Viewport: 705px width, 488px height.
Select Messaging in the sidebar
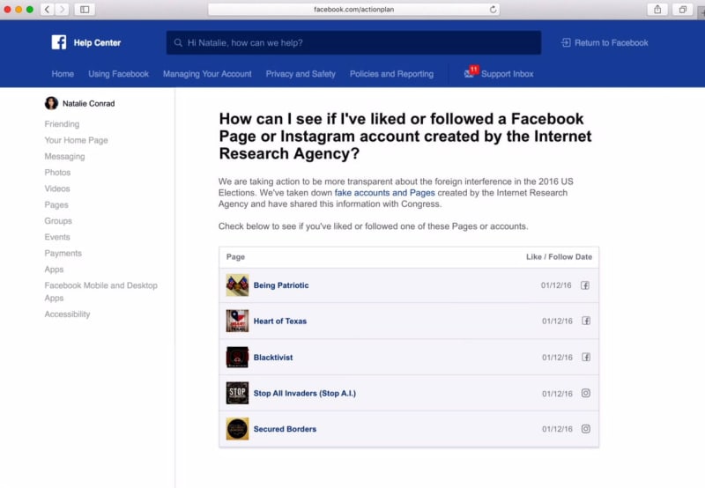[64, 157]
